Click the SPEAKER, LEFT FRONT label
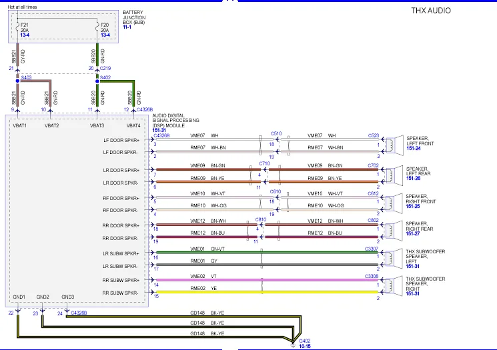The height and width of the screenshot is (350, 497). (x=420, y=141)
